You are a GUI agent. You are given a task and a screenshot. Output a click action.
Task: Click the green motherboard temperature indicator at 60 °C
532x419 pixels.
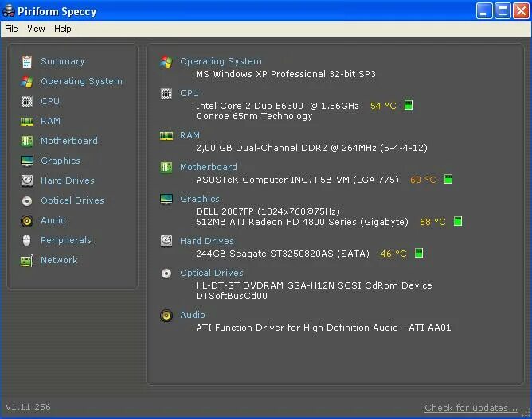tap(448, 179)
